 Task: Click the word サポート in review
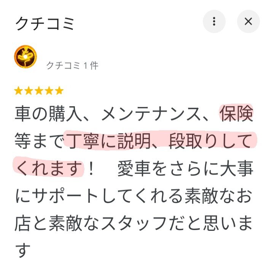click(65, 195)
